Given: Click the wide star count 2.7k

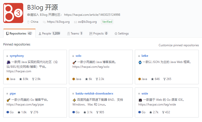Looking at the screenshot, I should tap(154, 112).
